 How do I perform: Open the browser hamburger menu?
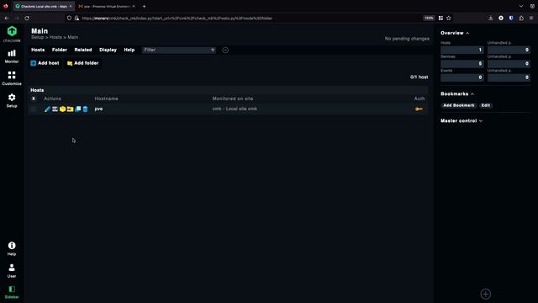coord(531,19)
